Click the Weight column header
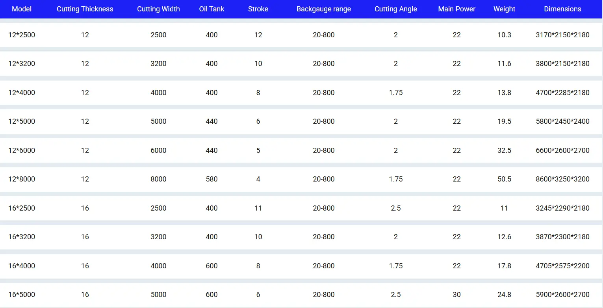 tap(504, 9)
